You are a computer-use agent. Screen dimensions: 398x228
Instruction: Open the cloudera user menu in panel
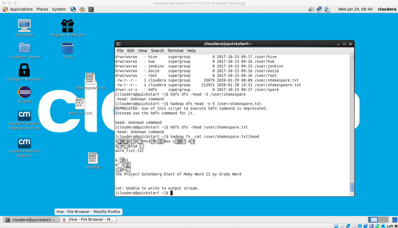(x=387, y=9)
